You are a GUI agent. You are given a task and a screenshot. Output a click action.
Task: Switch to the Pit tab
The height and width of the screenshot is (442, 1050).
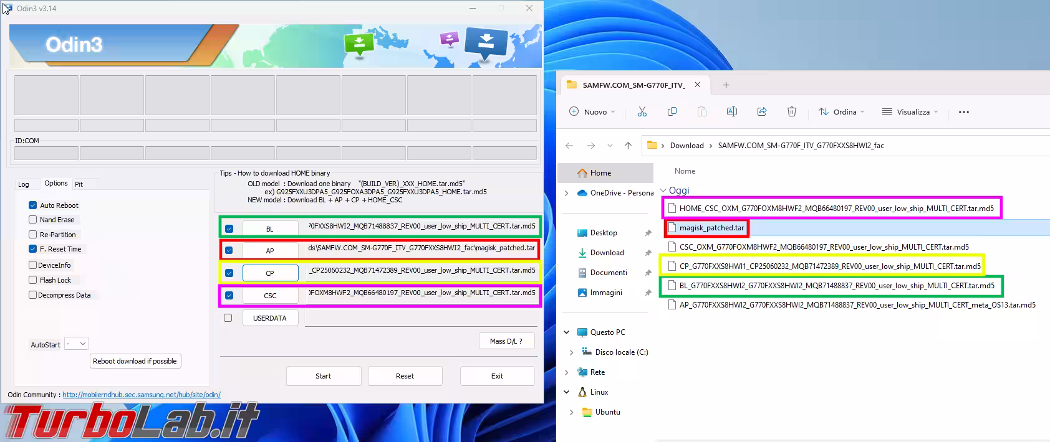[x=79, y=184]
